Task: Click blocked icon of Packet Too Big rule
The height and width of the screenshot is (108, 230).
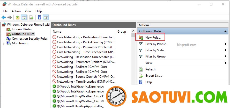Action: click(54, 42)
